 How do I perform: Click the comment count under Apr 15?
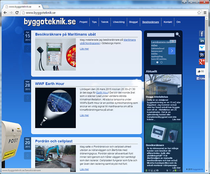pos(28,49)
